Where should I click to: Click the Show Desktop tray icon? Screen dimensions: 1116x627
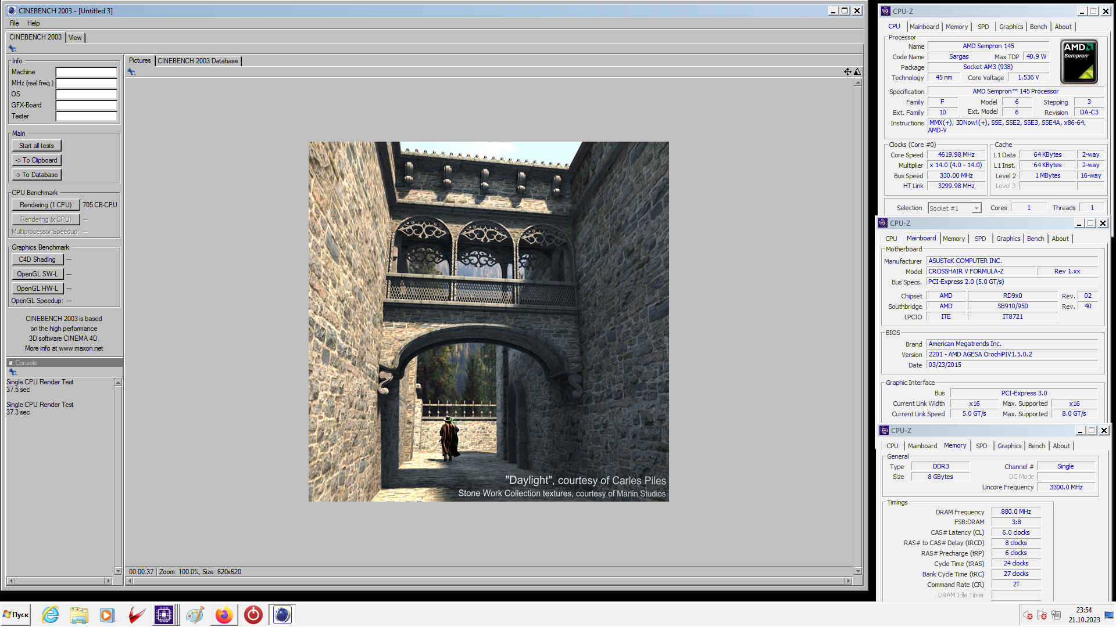(1109, 615)
